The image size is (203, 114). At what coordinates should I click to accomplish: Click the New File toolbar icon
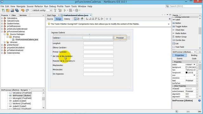pyautogui.click(x=3, y=10)
